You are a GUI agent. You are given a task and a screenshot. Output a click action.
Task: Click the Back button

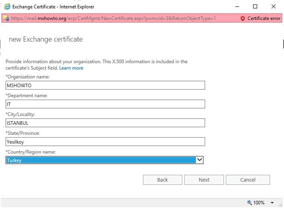pyautogui.click(x=162, y=180)
